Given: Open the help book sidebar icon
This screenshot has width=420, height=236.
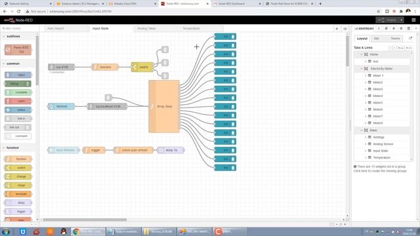Looking at the screenshot, I should point(387,28).
